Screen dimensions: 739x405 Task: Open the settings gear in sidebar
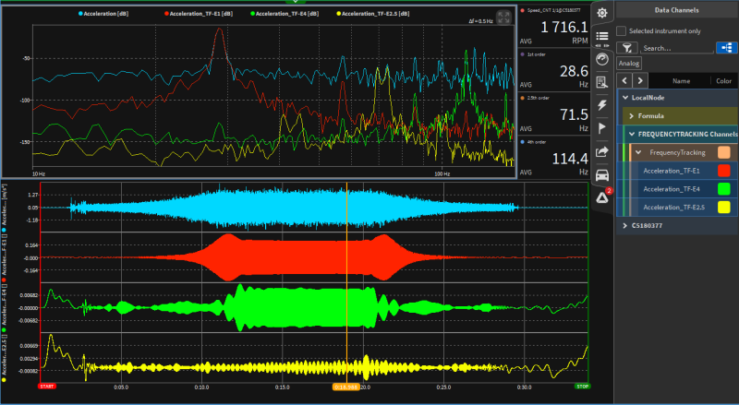tap(601, 13)
